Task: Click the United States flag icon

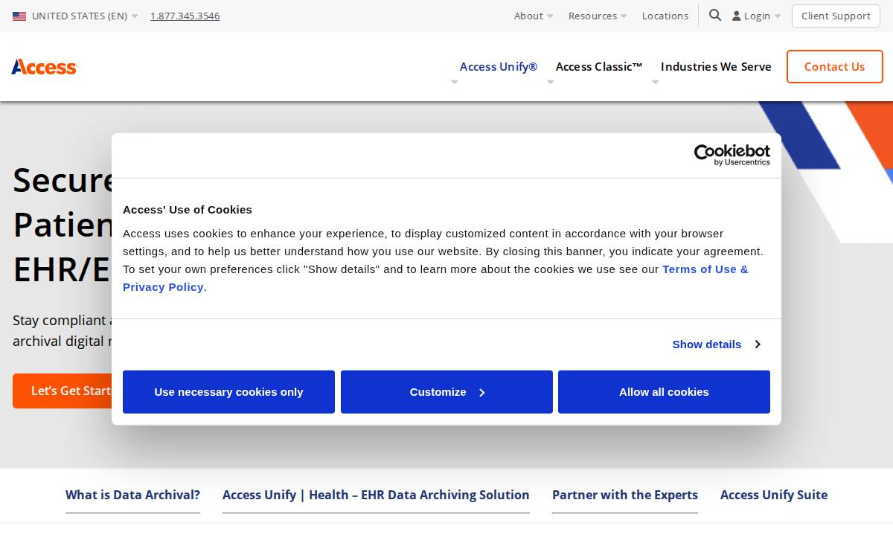Action: point(19,16)
